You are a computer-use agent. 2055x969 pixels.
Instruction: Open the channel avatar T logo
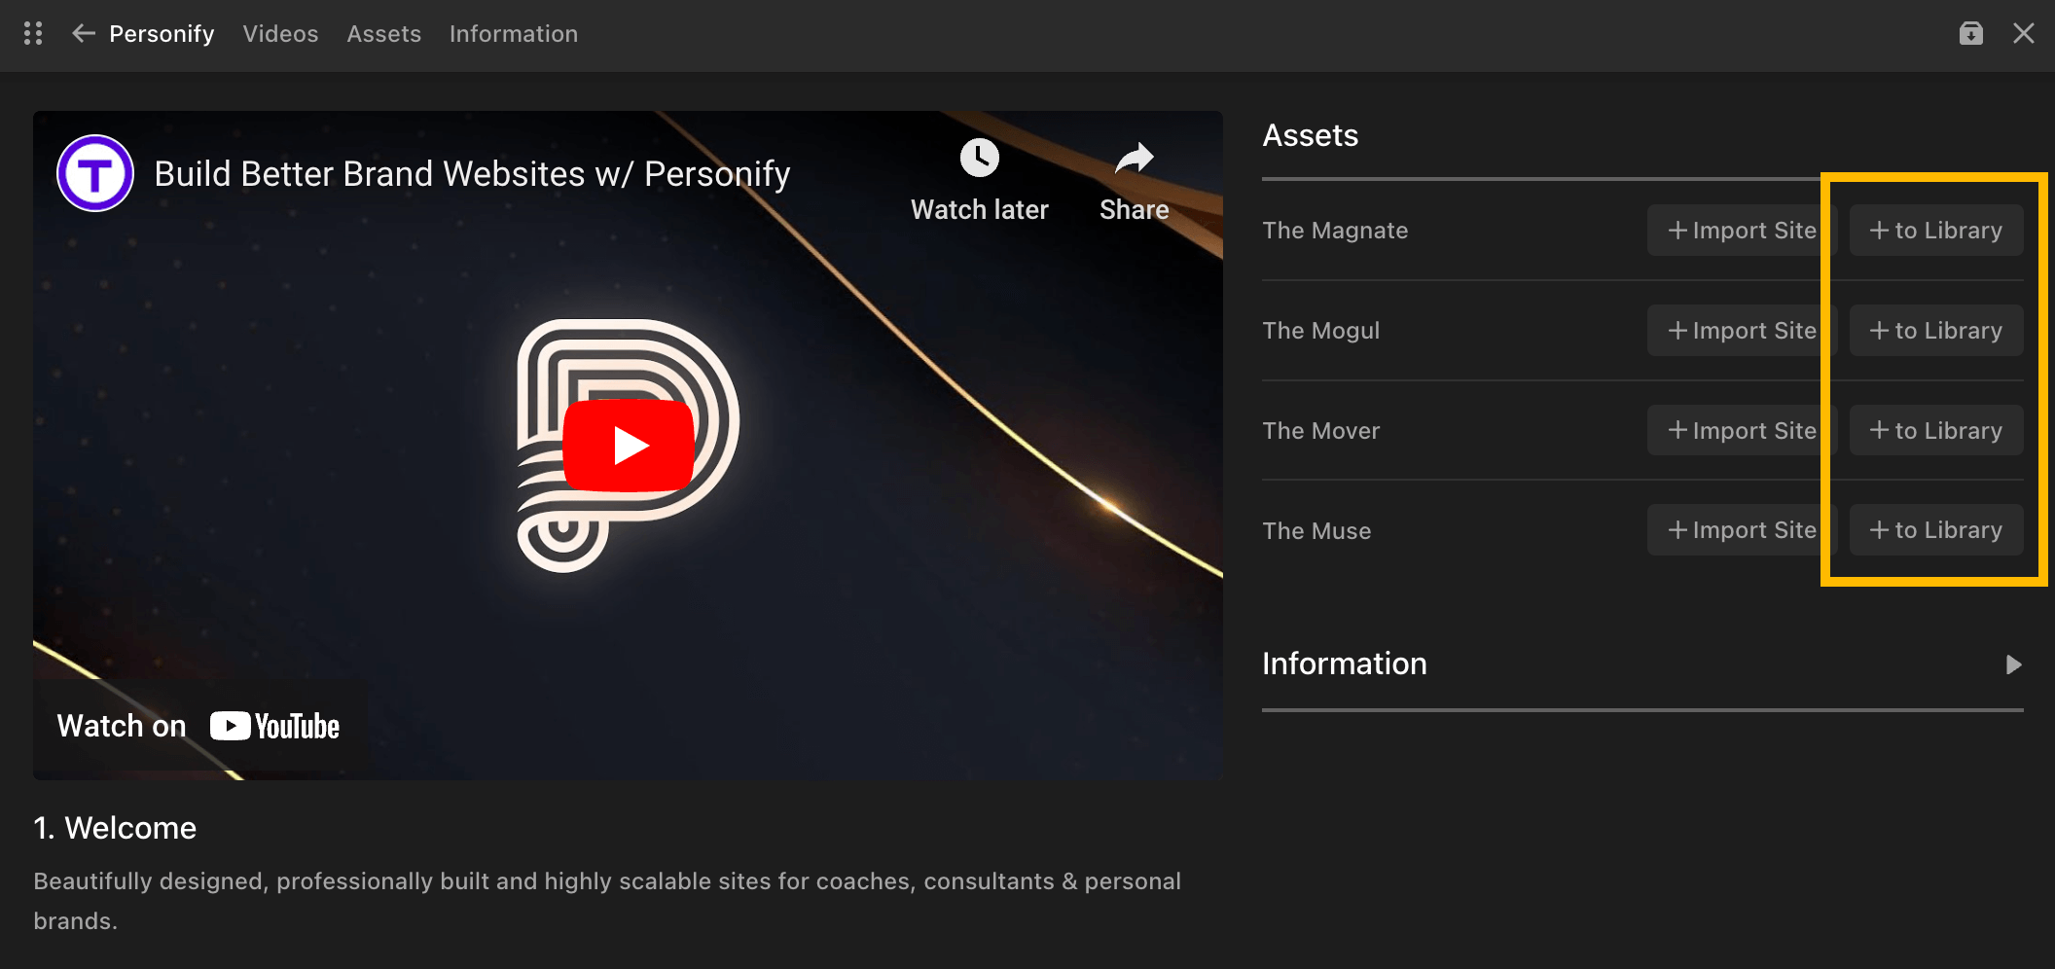(95, 173)
